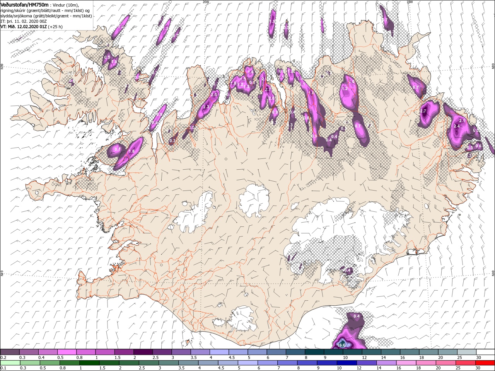The width and height of the screenshot is (495, 371).
Task: Click the 20W longitude label
Action: coord(206,2)
